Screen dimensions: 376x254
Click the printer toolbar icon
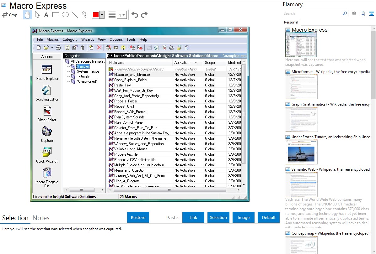pos(58,48)
